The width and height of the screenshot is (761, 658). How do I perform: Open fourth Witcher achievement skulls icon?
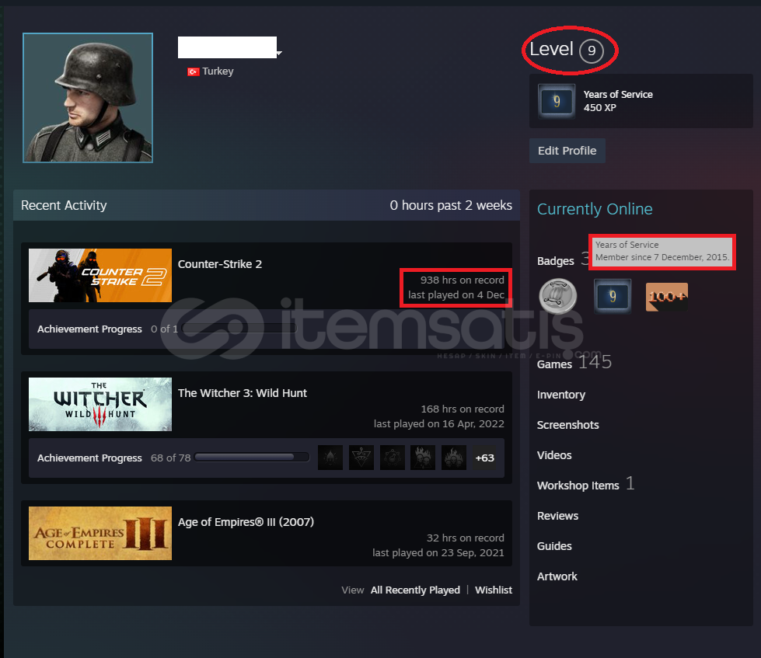coord(423,458)
